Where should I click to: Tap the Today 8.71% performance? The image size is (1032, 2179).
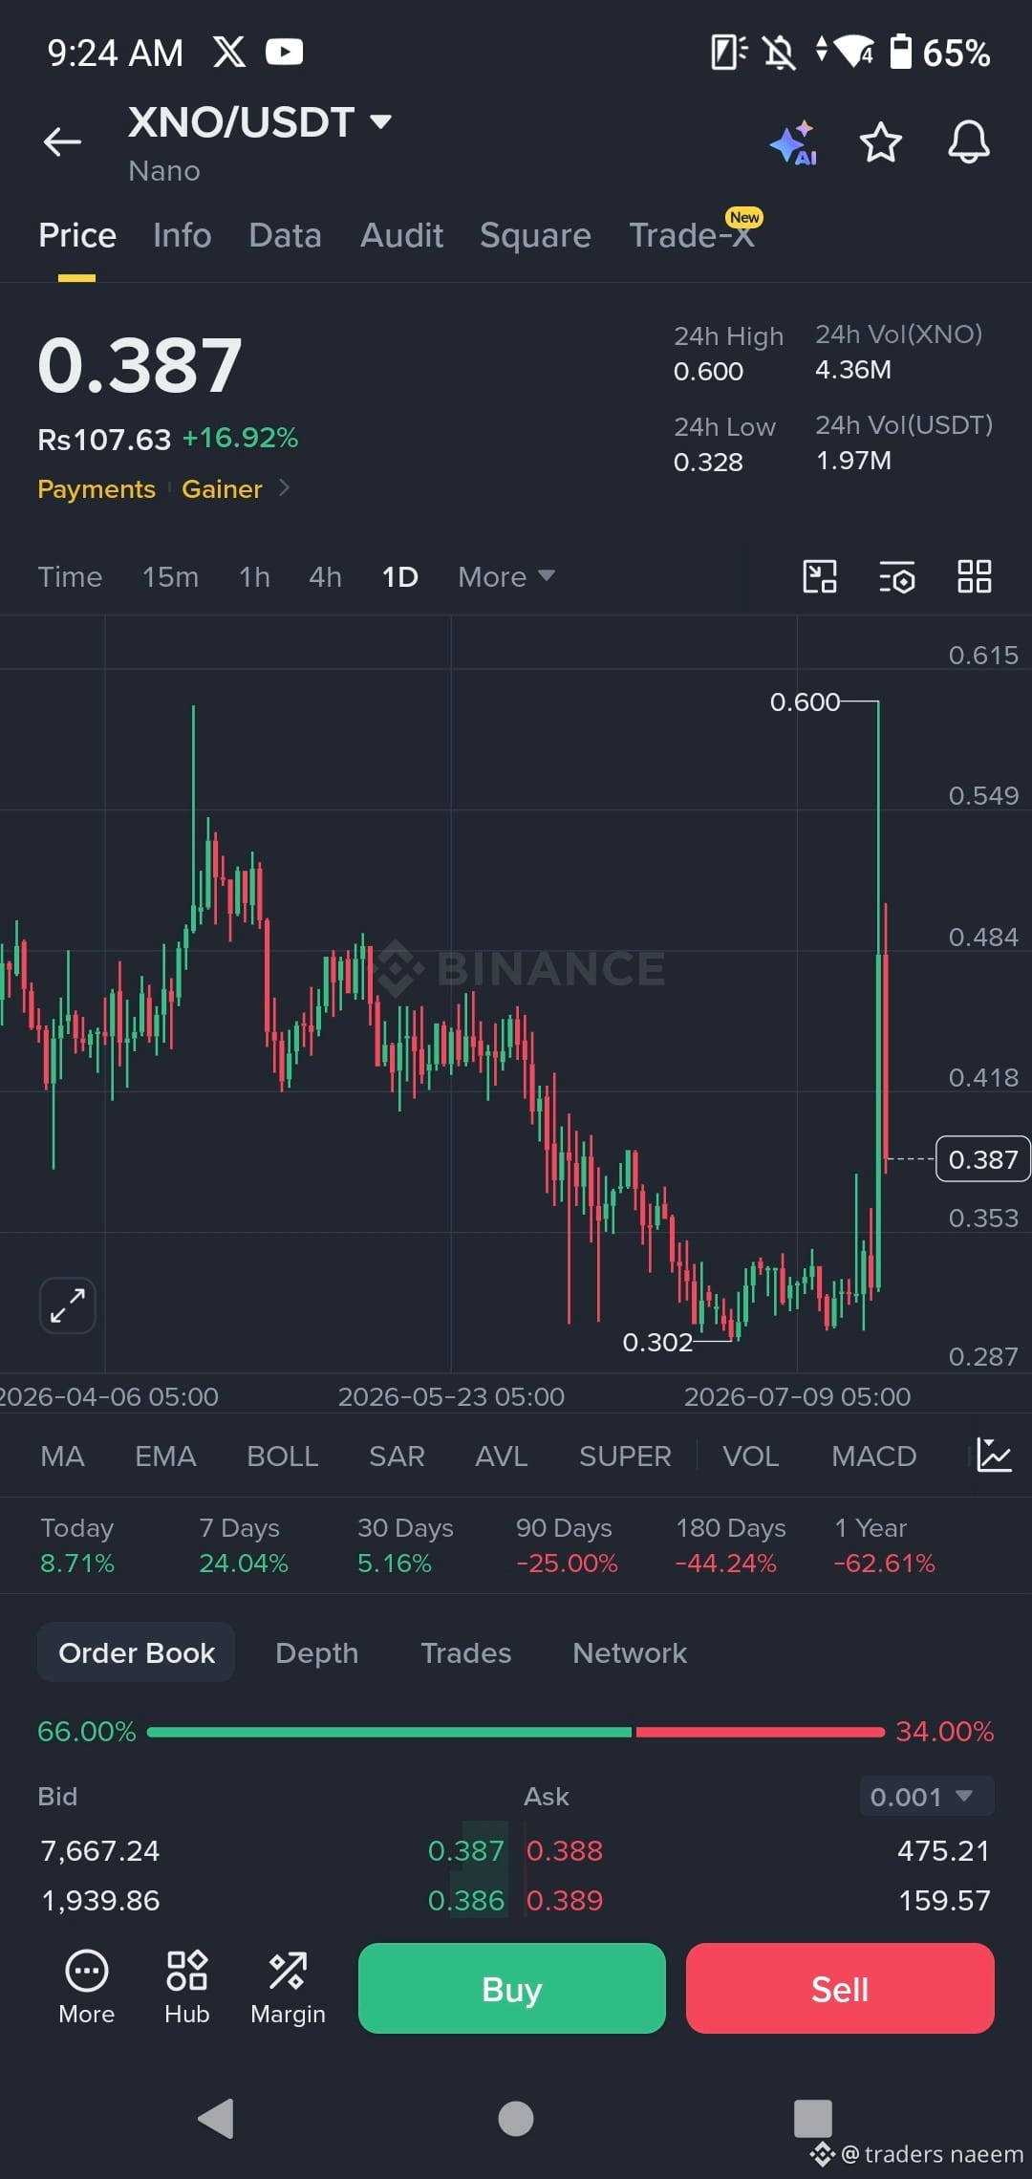[x=77, y=1545]
